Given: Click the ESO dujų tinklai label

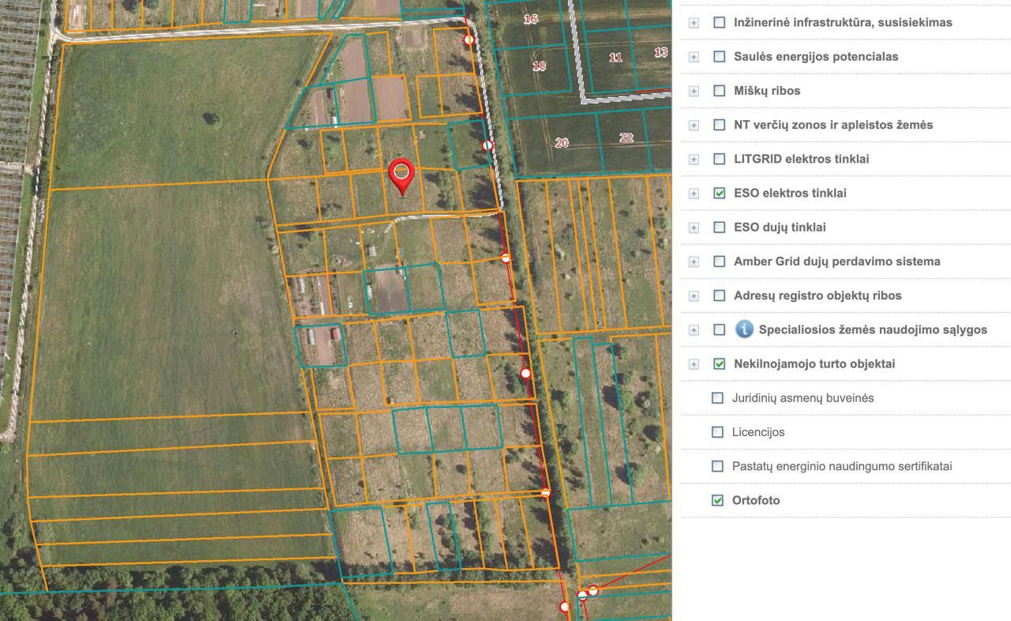Looking at the screenshot, I should click(780, 228).
